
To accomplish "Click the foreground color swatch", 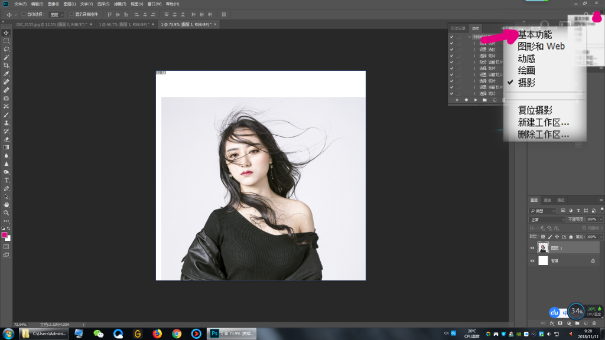I will coord(5,235).
